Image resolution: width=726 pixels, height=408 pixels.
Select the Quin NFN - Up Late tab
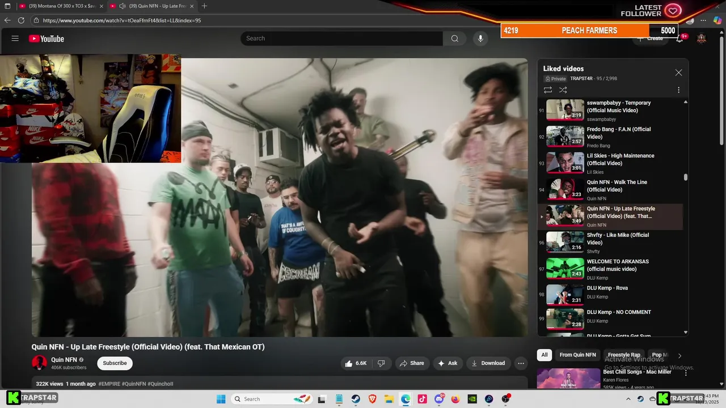pyautogui.click(x=153, y=6)
